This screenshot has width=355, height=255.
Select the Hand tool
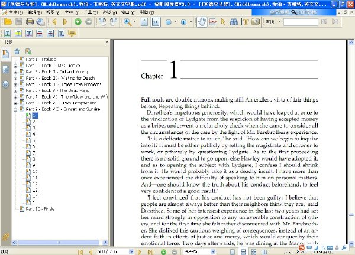(x=202, y=22)
